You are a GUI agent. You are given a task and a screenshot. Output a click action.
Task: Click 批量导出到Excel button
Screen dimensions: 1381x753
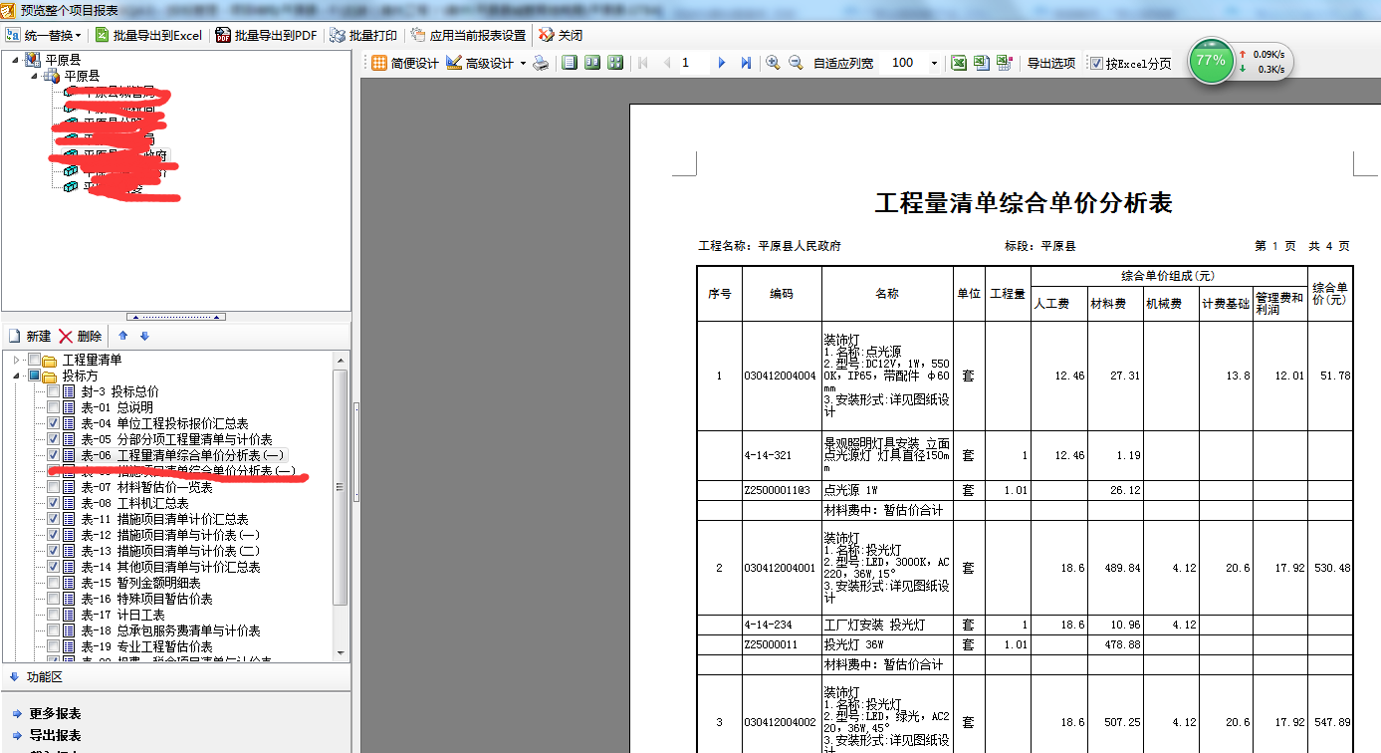[147, 35]
